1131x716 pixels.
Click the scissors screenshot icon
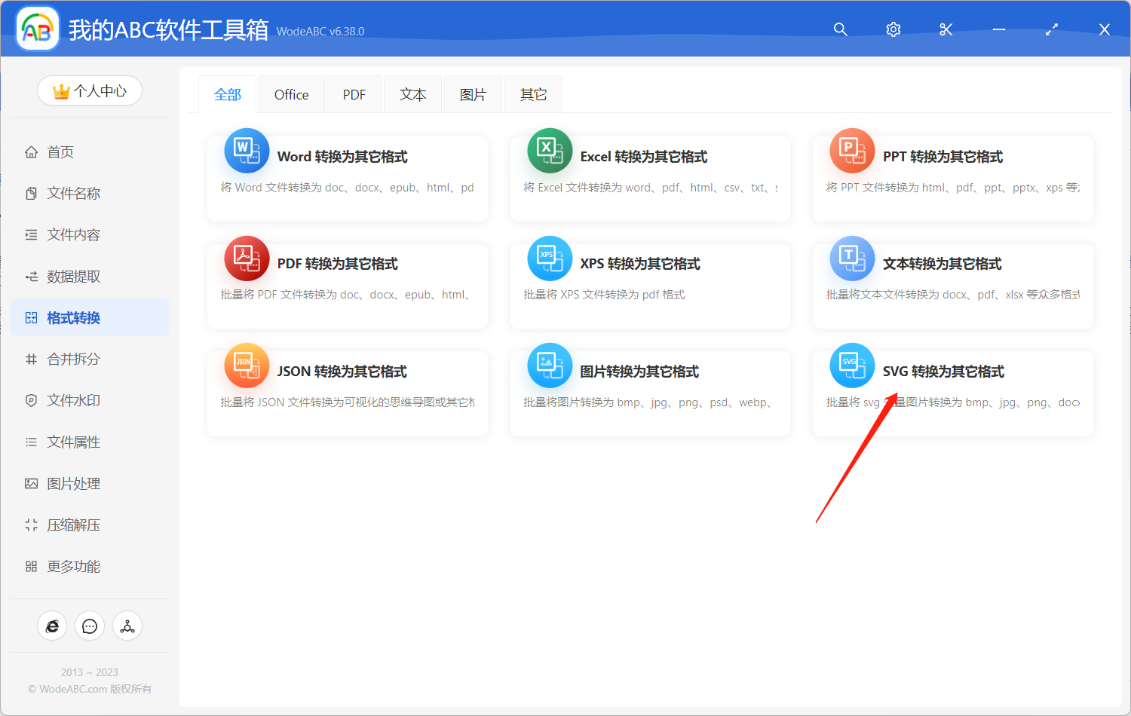(x=946, y=29)
